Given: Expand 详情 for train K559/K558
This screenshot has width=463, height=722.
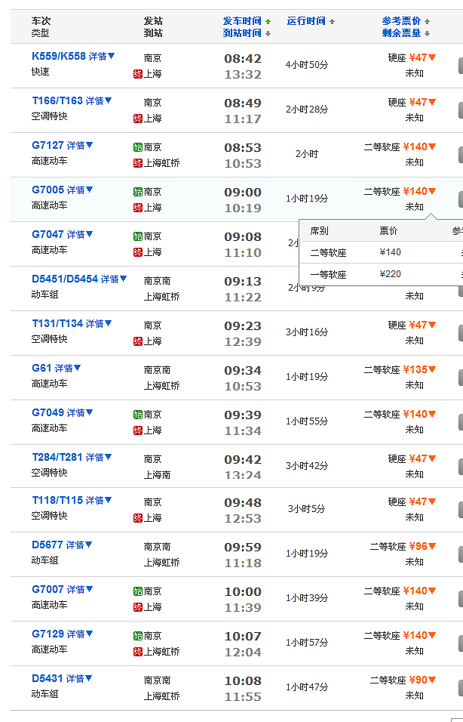Looking at the screenshot, I should [x=102, y=57].
